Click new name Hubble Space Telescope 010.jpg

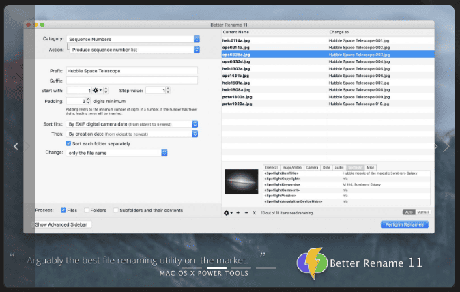[x=359, y=104]
